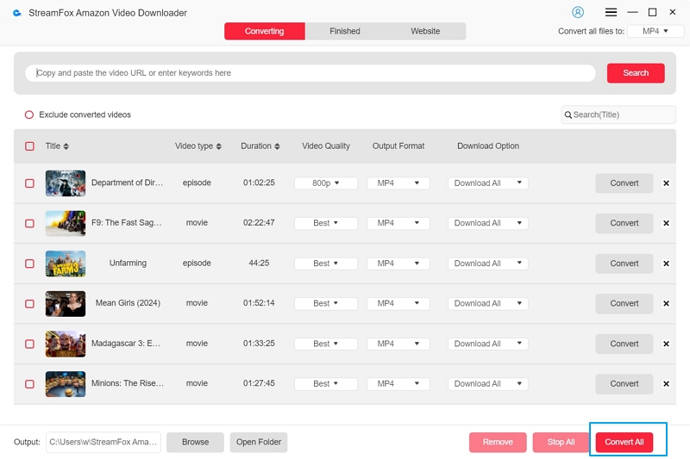This screenshot has height=459, width=690.
Task: Open Best quality dropdown for Mean Girls
Action: (x=326, y=303)
